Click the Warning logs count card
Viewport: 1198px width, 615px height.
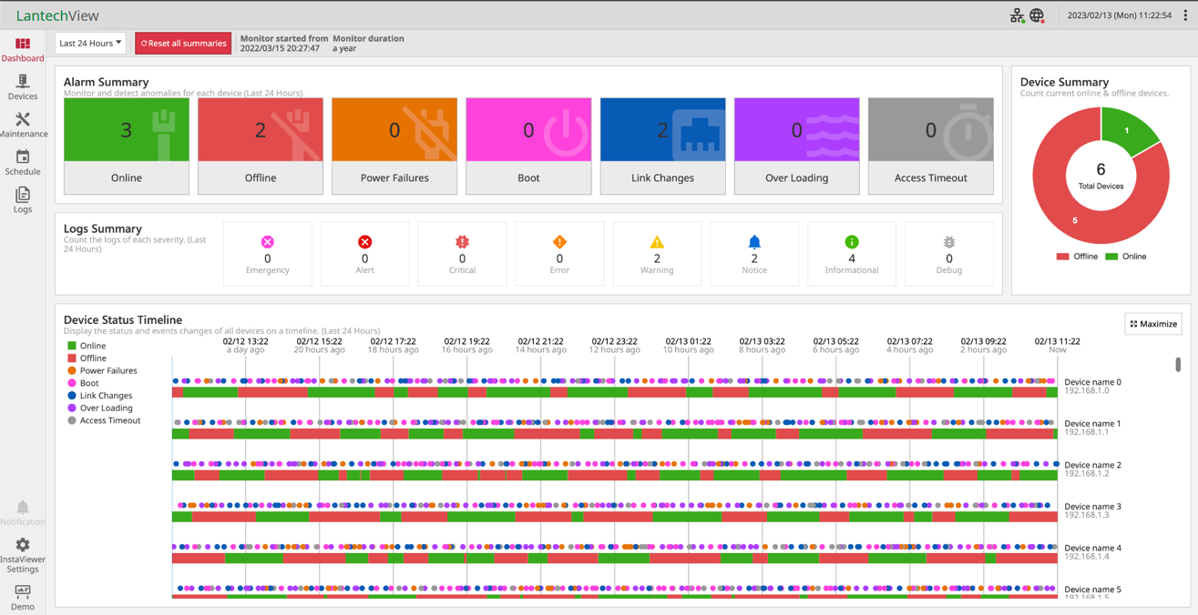coord(657,253)
